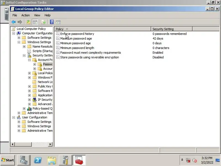The width and height of the screenshot is (221, 166).
Task: Click the User Configuration node icon
Action: coord(19,117)
